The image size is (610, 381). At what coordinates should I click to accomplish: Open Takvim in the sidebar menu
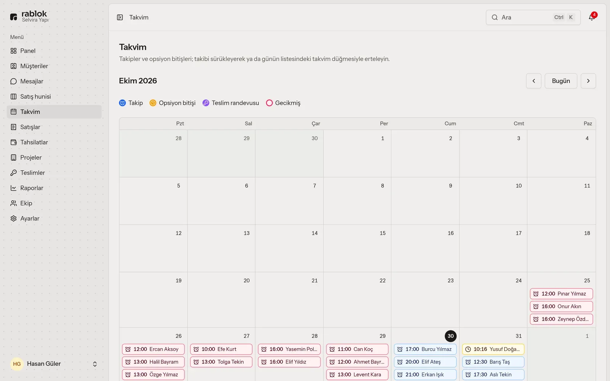tap(54, 112)
